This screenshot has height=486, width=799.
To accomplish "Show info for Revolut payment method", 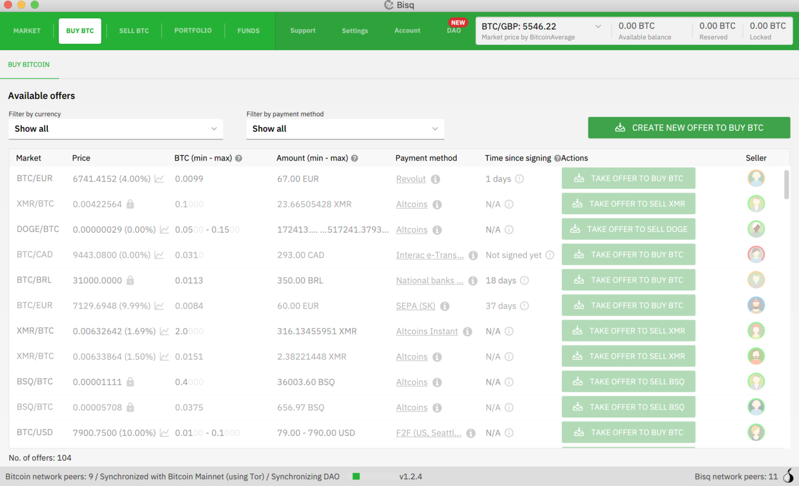I will [x=435, y=179].
